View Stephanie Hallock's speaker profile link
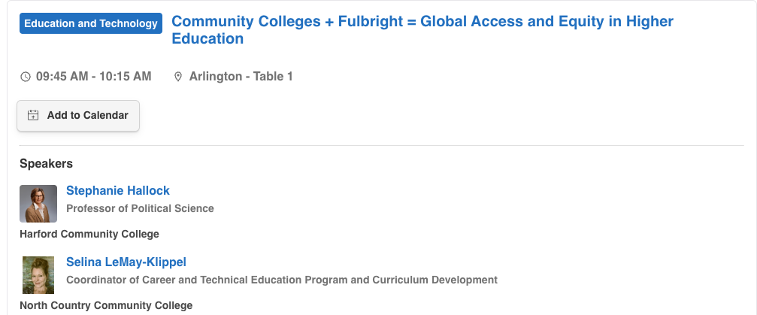Image resolution: width=757 pixels, height=315 pixels. 118,190
